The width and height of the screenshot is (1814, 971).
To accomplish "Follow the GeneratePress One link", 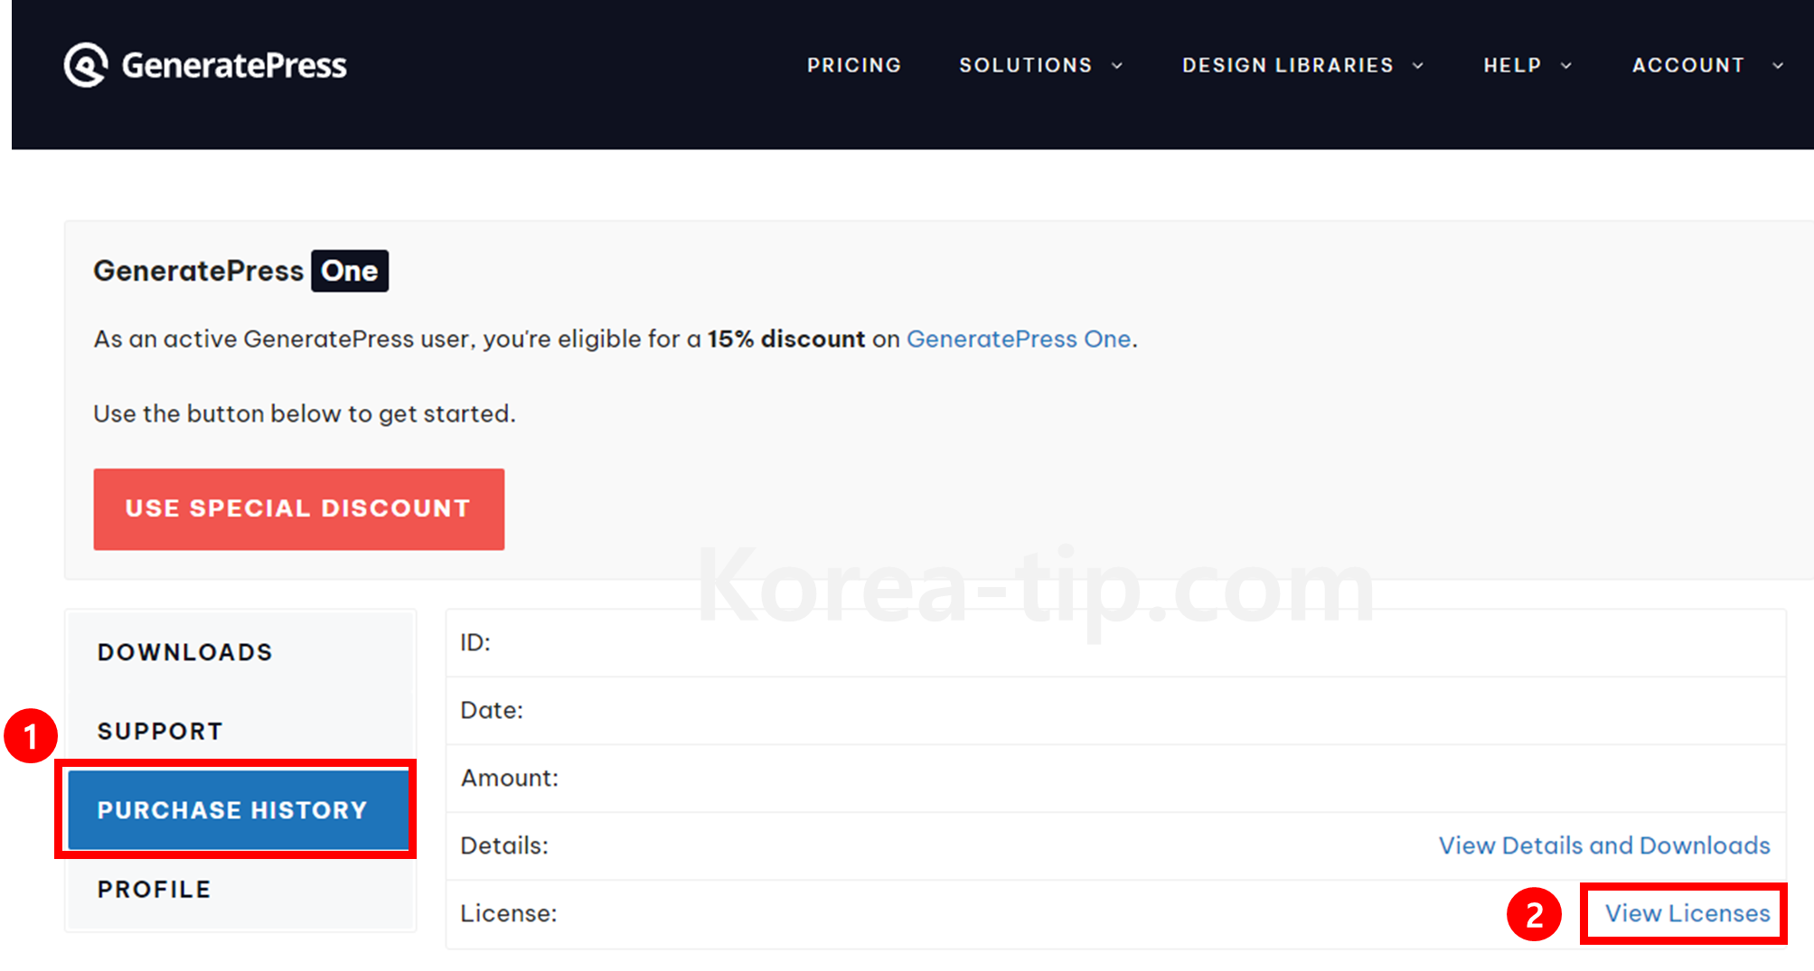I will tap(1019, 339).
